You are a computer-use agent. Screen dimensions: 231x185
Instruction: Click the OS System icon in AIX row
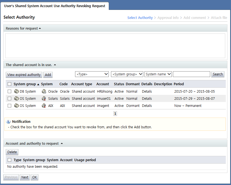tap(16, 106)
